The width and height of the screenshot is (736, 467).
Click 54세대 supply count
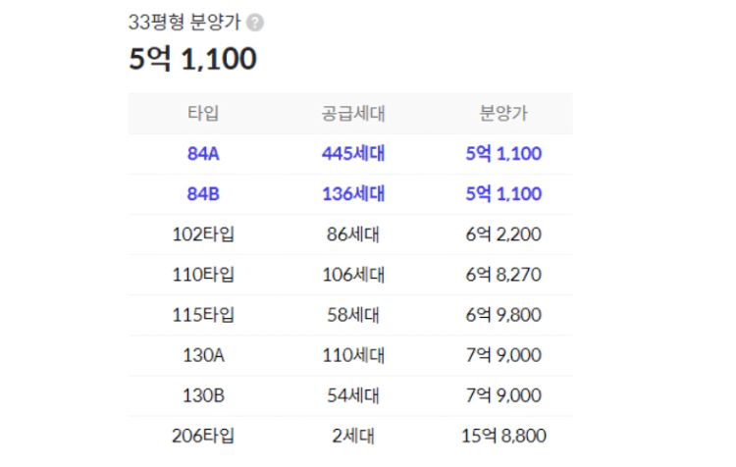pos(353,395)
